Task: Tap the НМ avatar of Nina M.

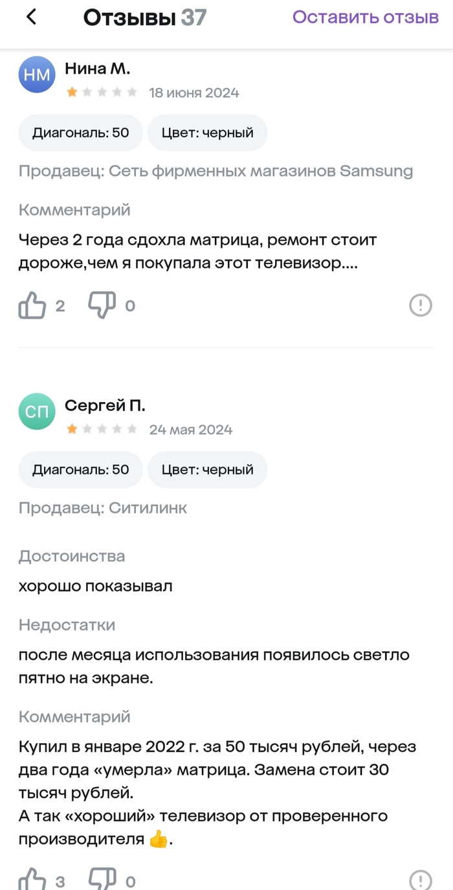Action: (x=37, y=74)
